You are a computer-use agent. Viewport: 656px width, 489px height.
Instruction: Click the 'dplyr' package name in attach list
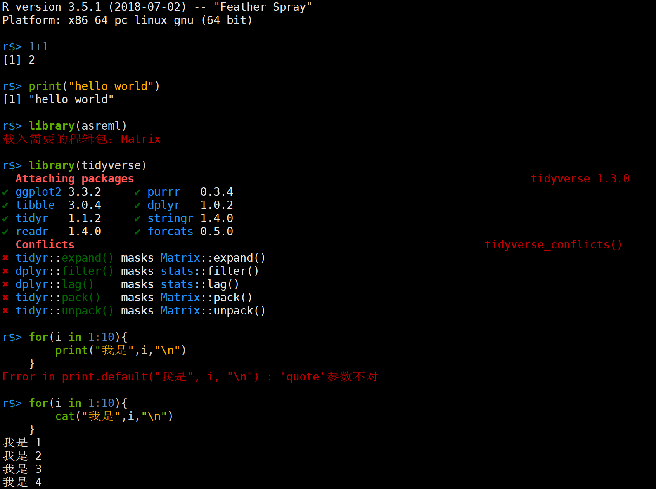pyautogui.click(x=164, y=205)
